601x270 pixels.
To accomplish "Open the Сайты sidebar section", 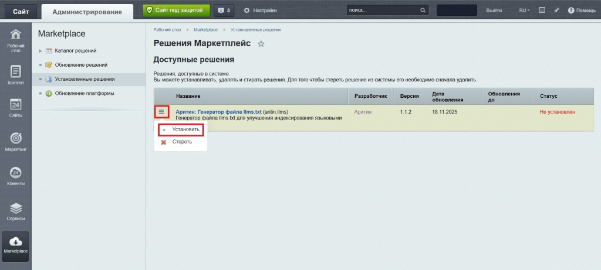I will (x=16, y=108).
